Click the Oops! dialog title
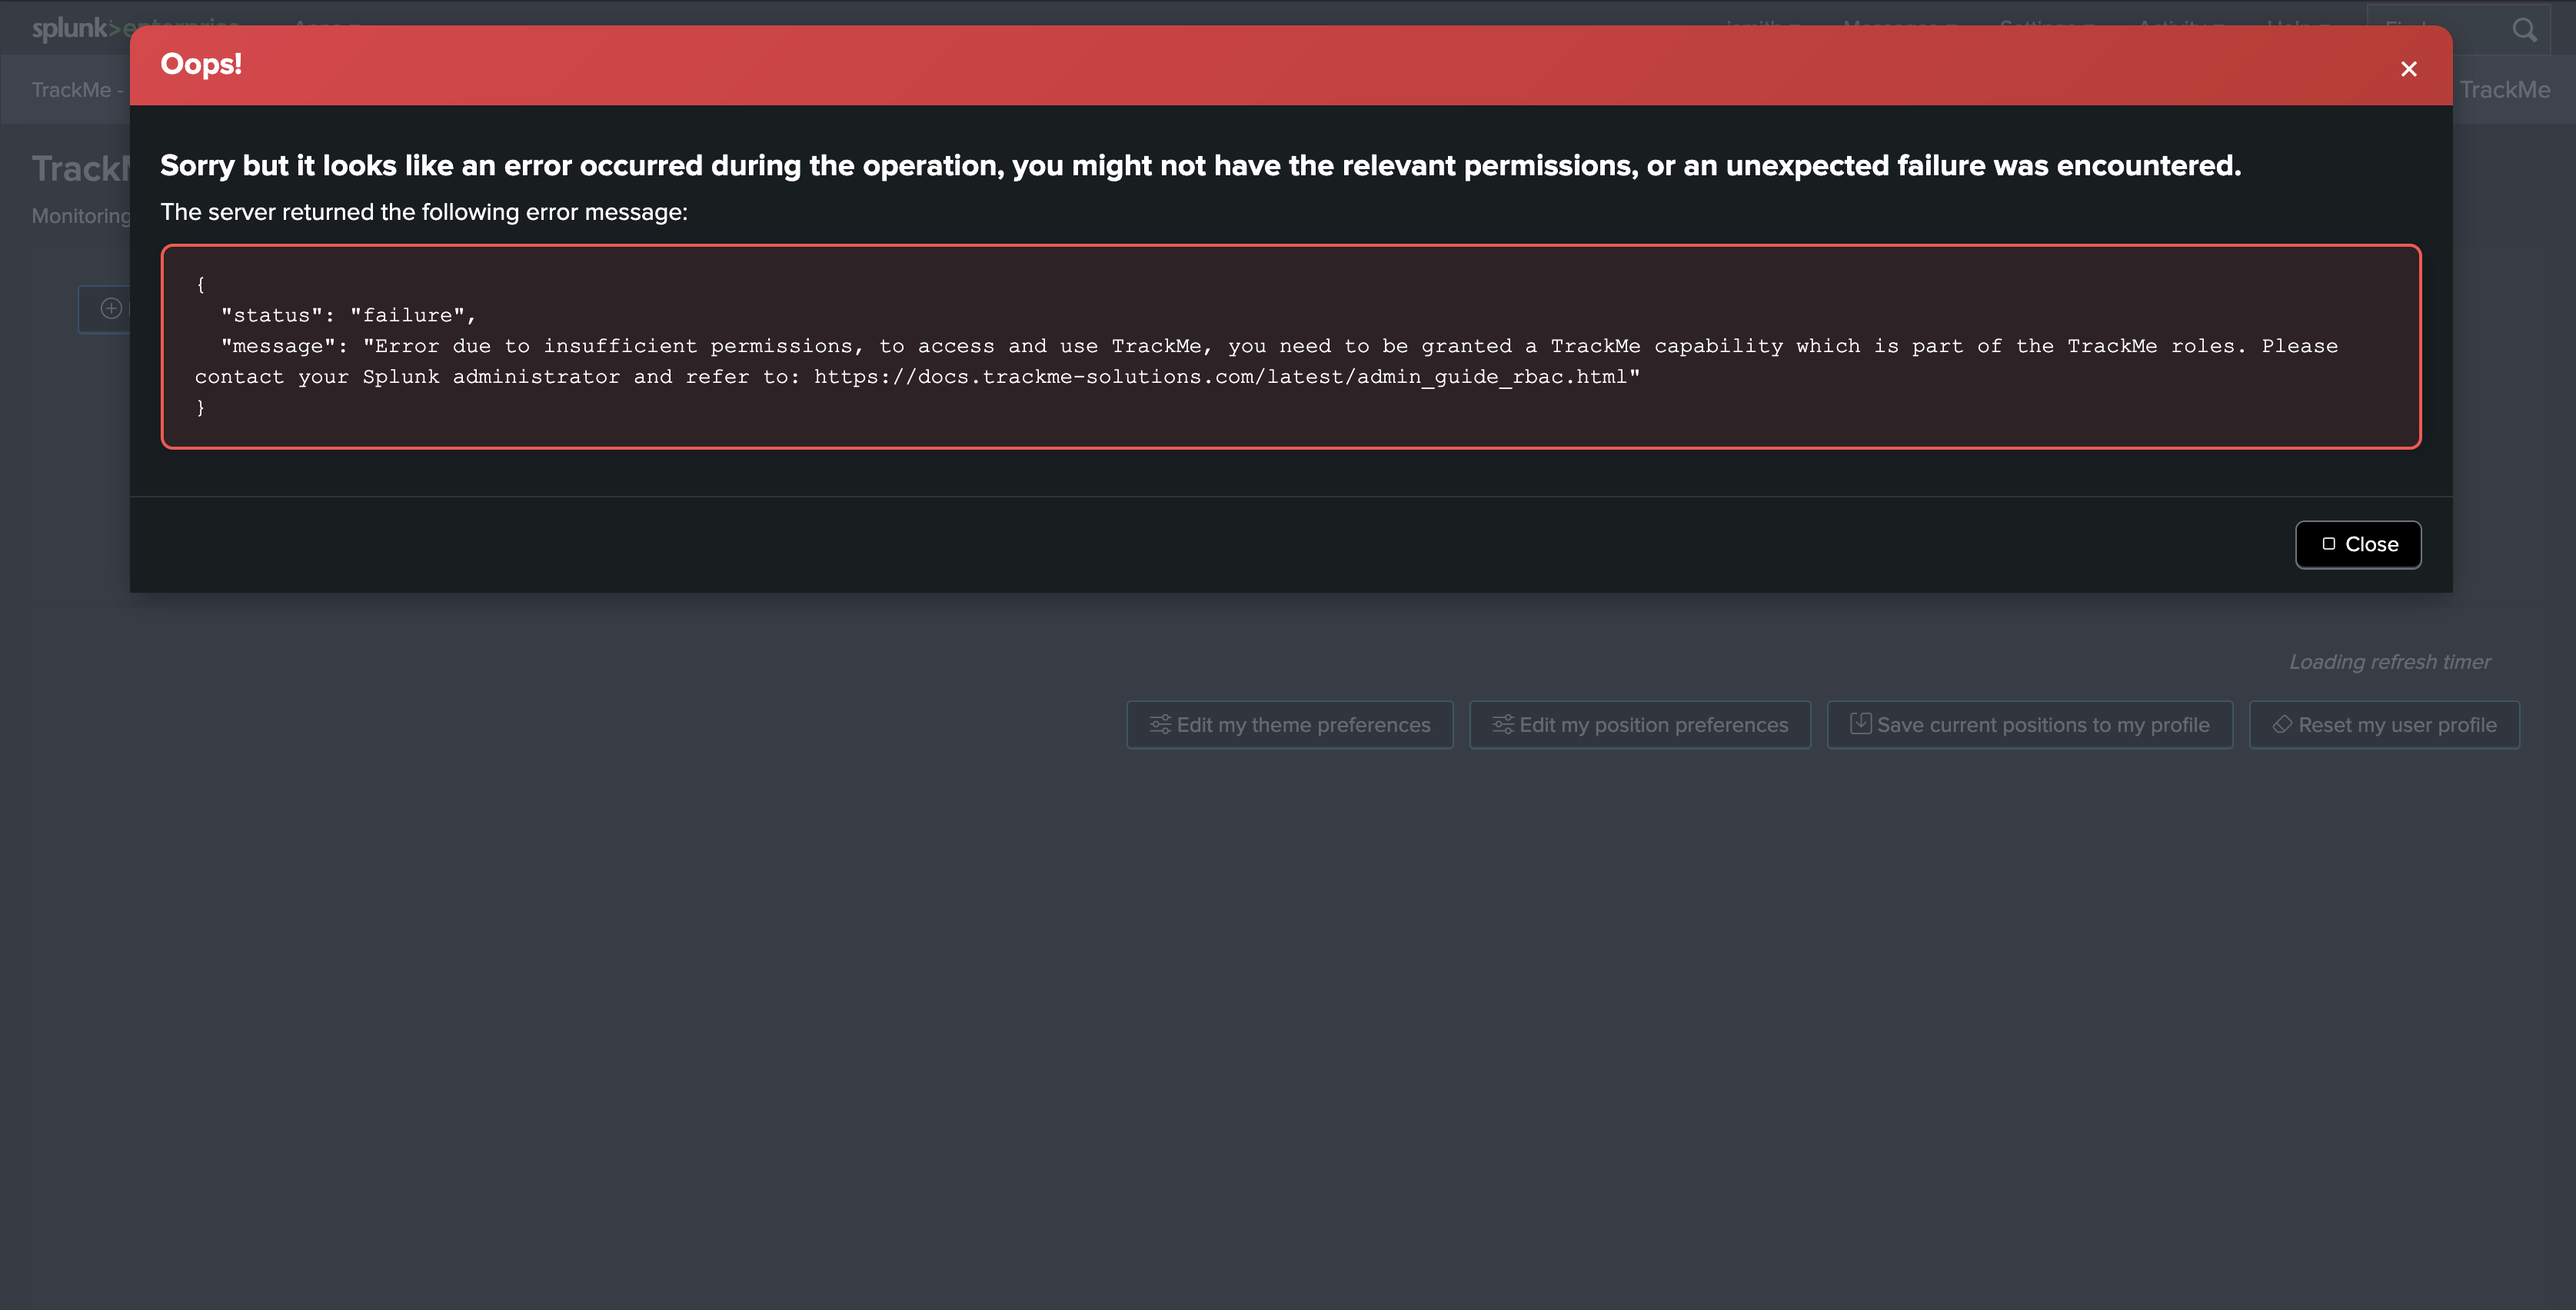 [201, 64]
